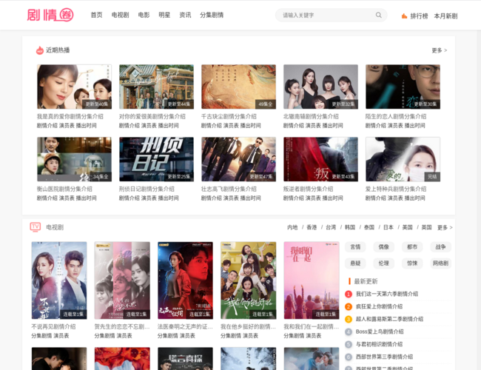The image size is (481, 370).
Task: Open the 电视剧 navigation menu item
Action: 120,15
